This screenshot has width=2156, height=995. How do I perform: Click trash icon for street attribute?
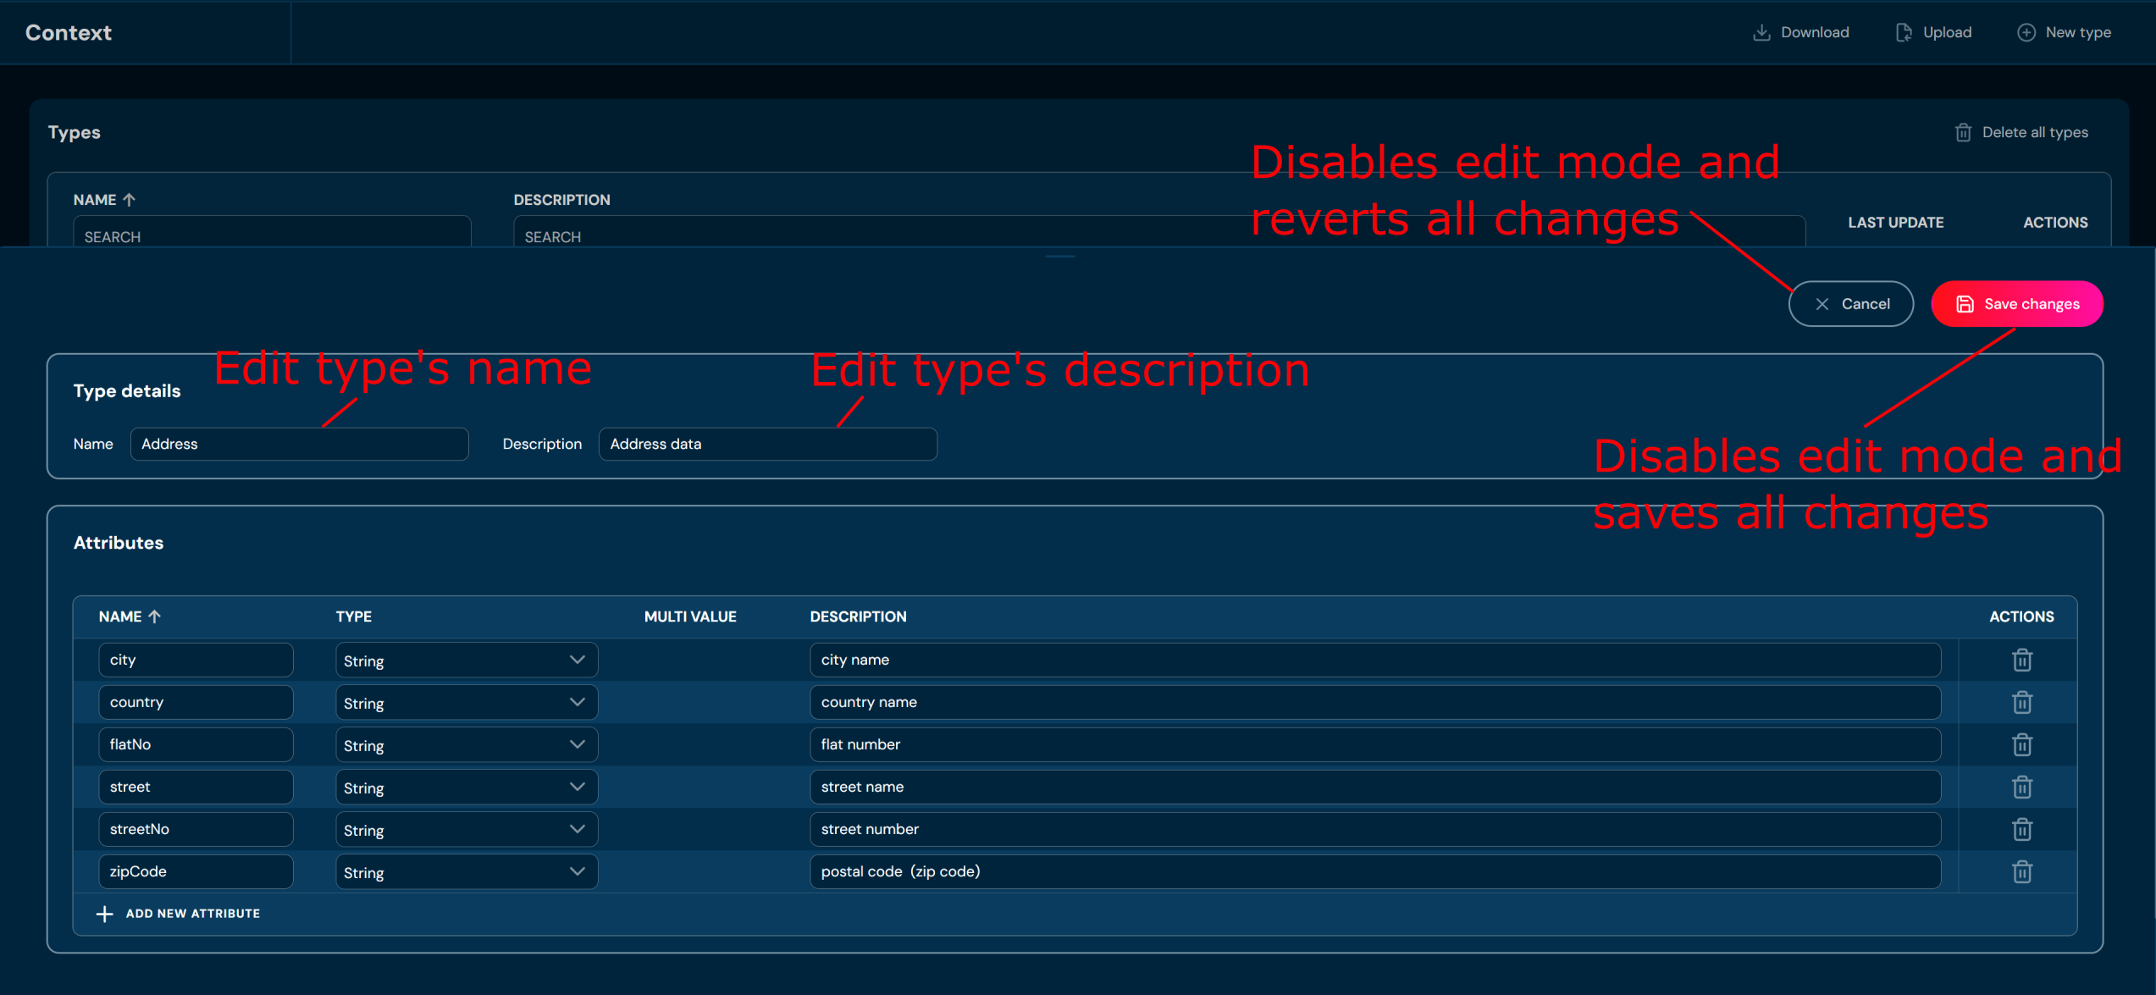pos(2021,787)
